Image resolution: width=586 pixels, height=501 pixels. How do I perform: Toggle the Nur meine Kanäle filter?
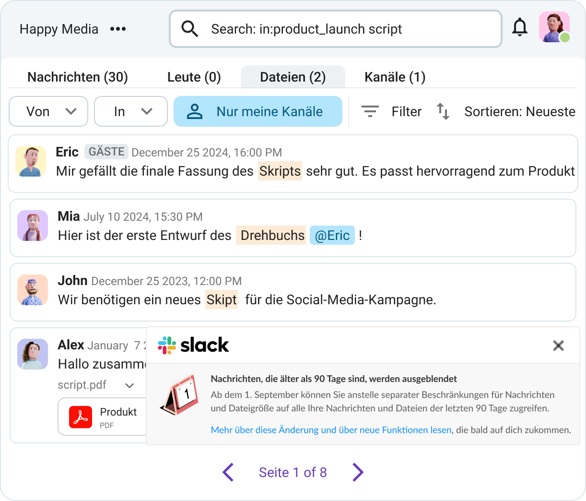click(258, 111)
